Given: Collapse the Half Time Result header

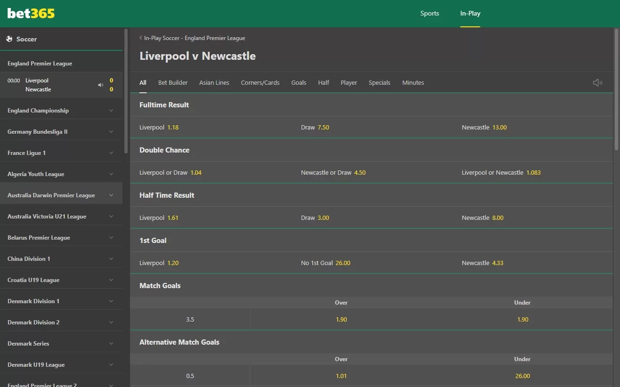Looking at the screenshot, I should [372, 195].
